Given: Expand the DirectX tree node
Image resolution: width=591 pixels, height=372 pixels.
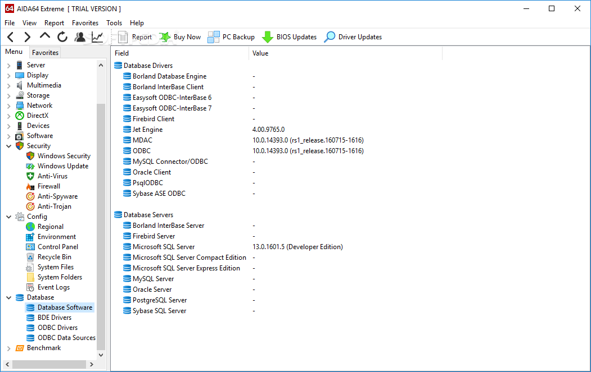Looking at the screenshot, I should (8, 116).
